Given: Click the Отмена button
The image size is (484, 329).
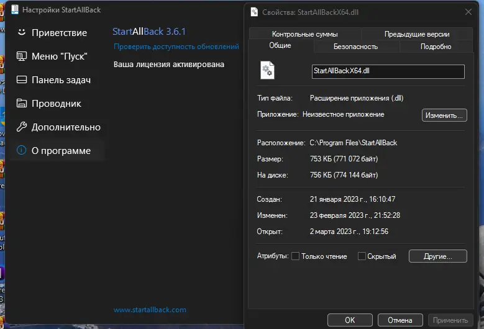Looking at the screenshot, I should 400,320.
